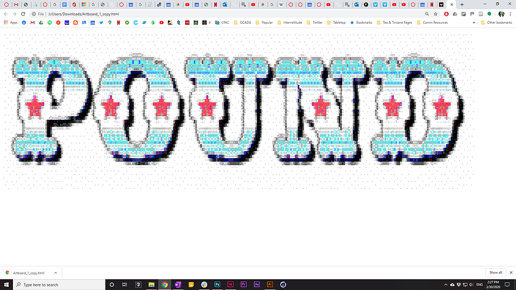Open File Explorer from taskbar
Screen dimensions: 516x290
pyautogui.click(x=151, y=285)
